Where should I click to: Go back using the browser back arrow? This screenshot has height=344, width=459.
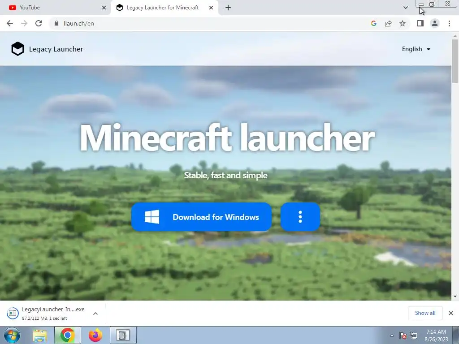point(10,23)
